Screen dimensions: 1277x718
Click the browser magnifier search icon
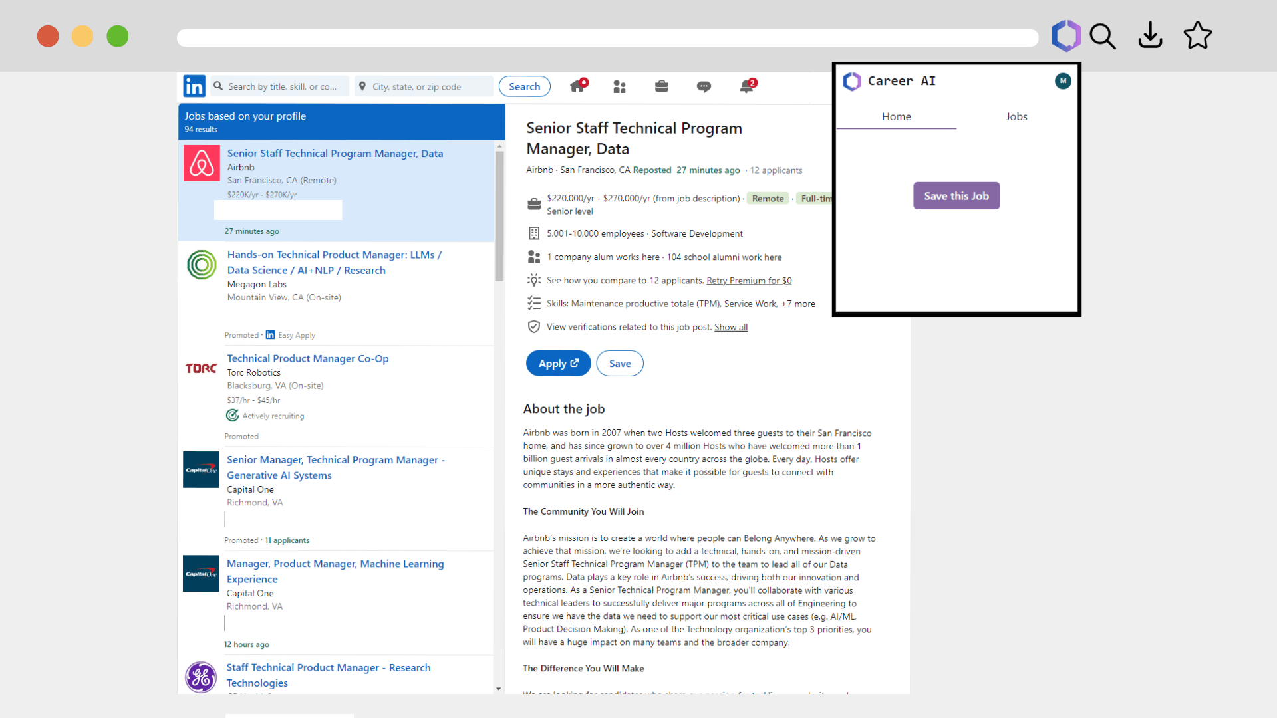(x=1103, y=36)
